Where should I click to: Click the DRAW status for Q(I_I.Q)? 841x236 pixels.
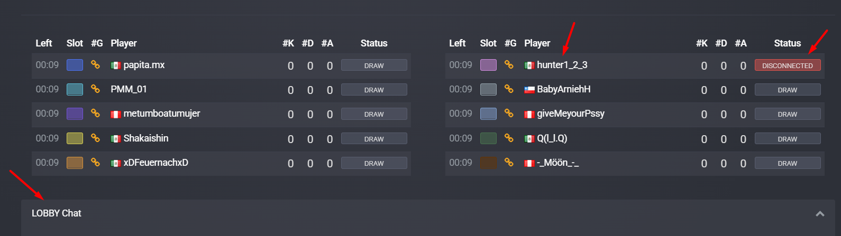coord(788,139)
